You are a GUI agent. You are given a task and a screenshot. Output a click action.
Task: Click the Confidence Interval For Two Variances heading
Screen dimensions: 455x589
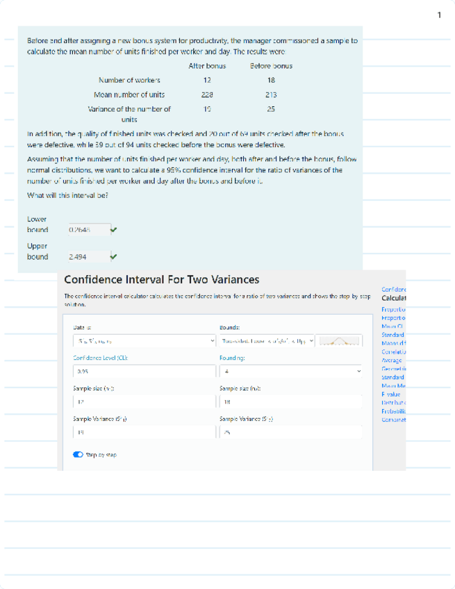point(162,279)
